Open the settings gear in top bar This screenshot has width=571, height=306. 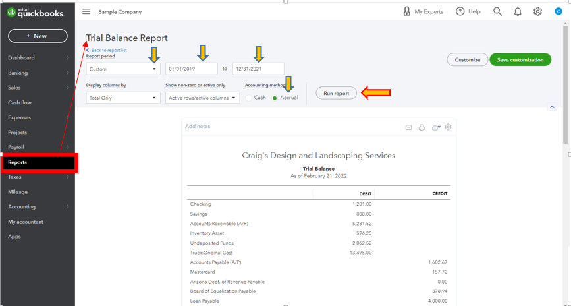click(537, 12)
